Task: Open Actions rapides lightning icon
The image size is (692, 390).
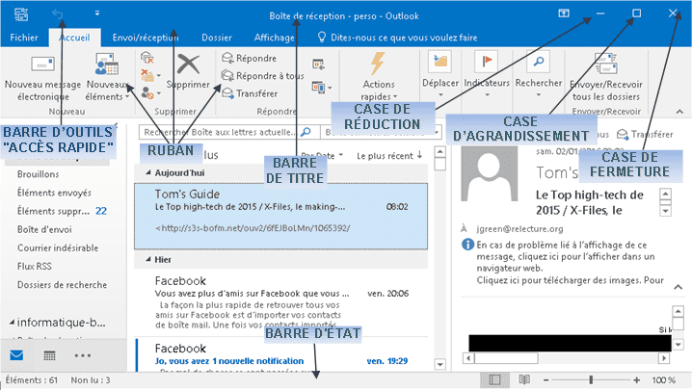Action: (378, 64)
